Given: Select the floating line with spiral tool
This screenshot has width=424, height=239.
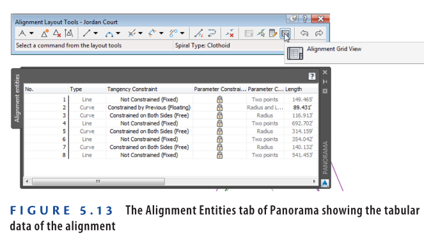Looking at the screenshot, I should (x=132, y=33).
